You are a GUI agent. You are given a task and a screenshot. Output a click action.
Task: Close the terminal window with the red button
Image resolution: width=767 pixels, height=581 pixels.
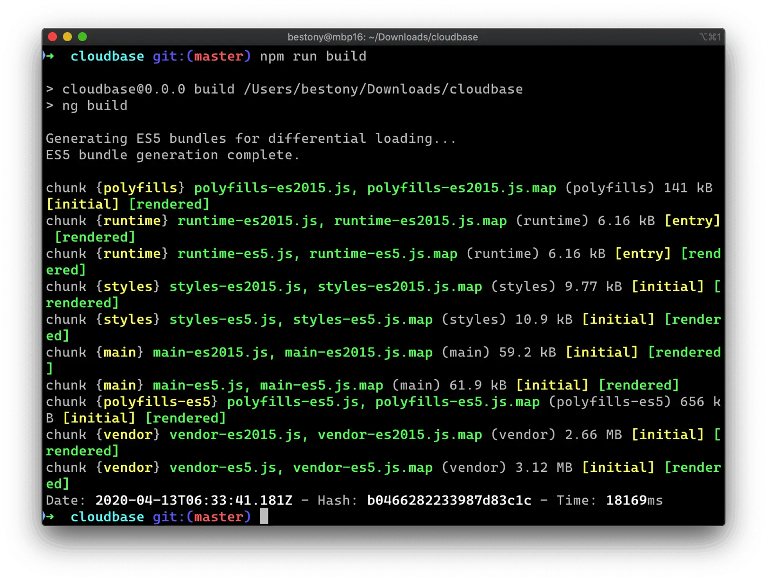click(x=53, y=37)
